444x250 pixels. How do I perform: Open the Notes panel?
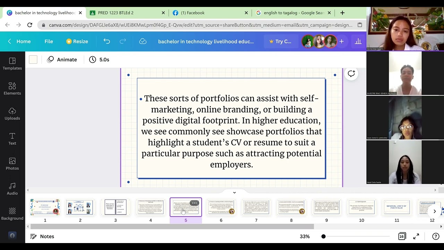coord(42,236)
